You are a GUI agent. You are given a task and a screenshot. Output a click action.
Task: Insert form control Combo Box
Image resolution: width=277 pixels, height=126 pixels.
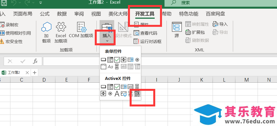[110, 60]
